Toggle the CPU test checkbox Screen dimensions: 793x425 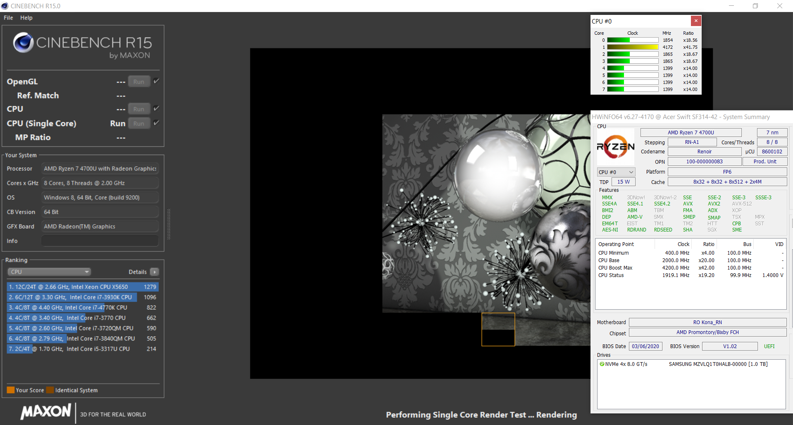[156, 108]
